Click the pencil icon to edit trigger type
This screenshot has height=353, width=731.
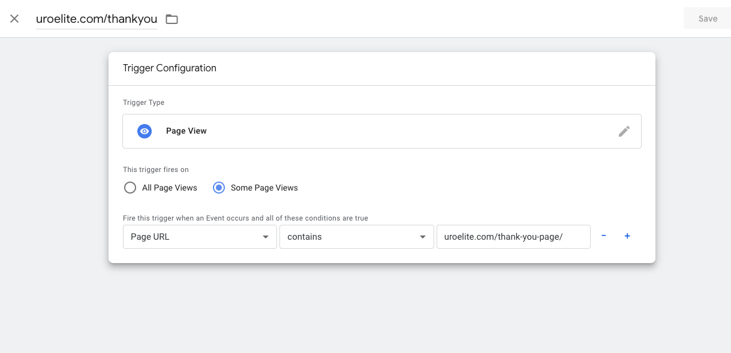point(624,131)
